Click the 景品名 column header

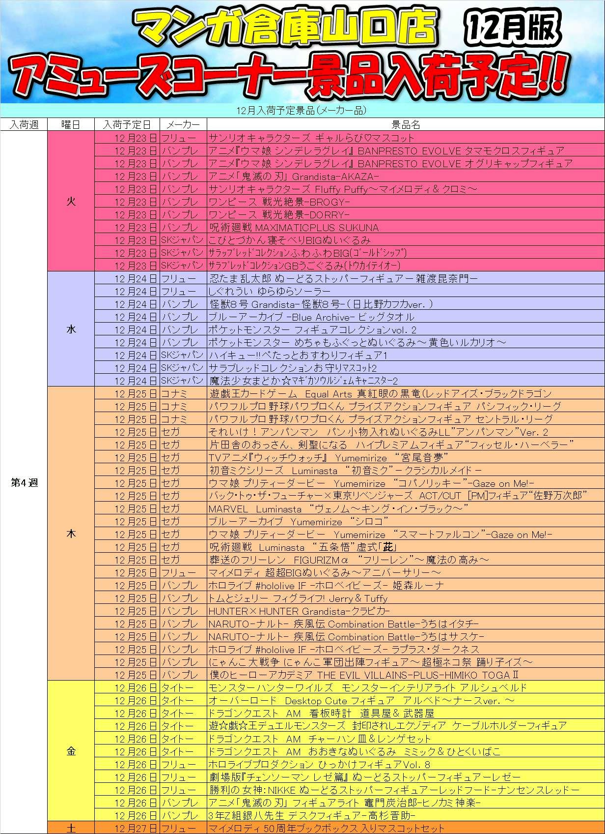coord(405,124)
